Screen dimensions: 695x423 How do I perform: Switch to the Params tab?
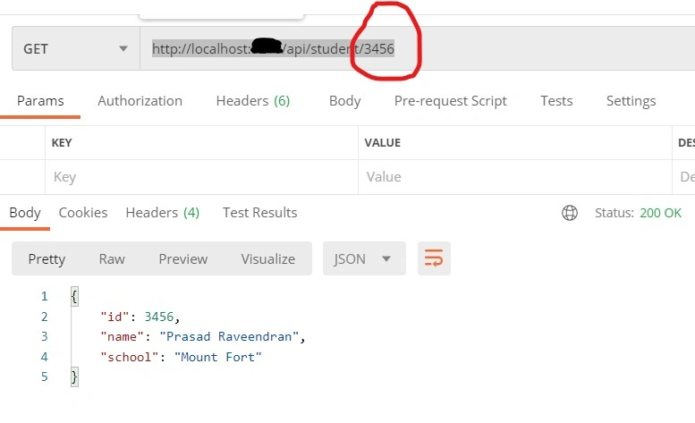[x=40, y=101]
